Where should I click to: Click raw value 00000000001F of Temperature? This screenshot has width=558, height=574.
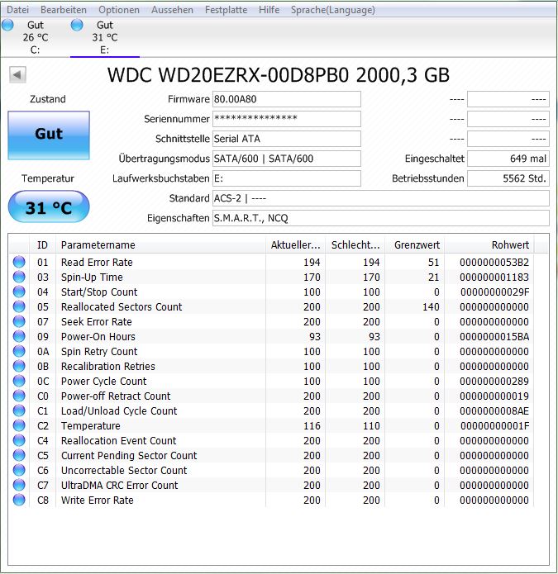[x=494, y=425]
